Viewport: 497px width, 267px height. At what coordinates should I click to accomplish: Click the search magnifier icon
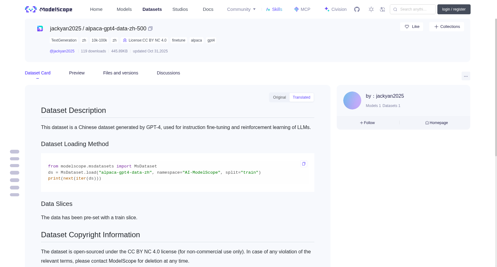click(x=395, y=9)
